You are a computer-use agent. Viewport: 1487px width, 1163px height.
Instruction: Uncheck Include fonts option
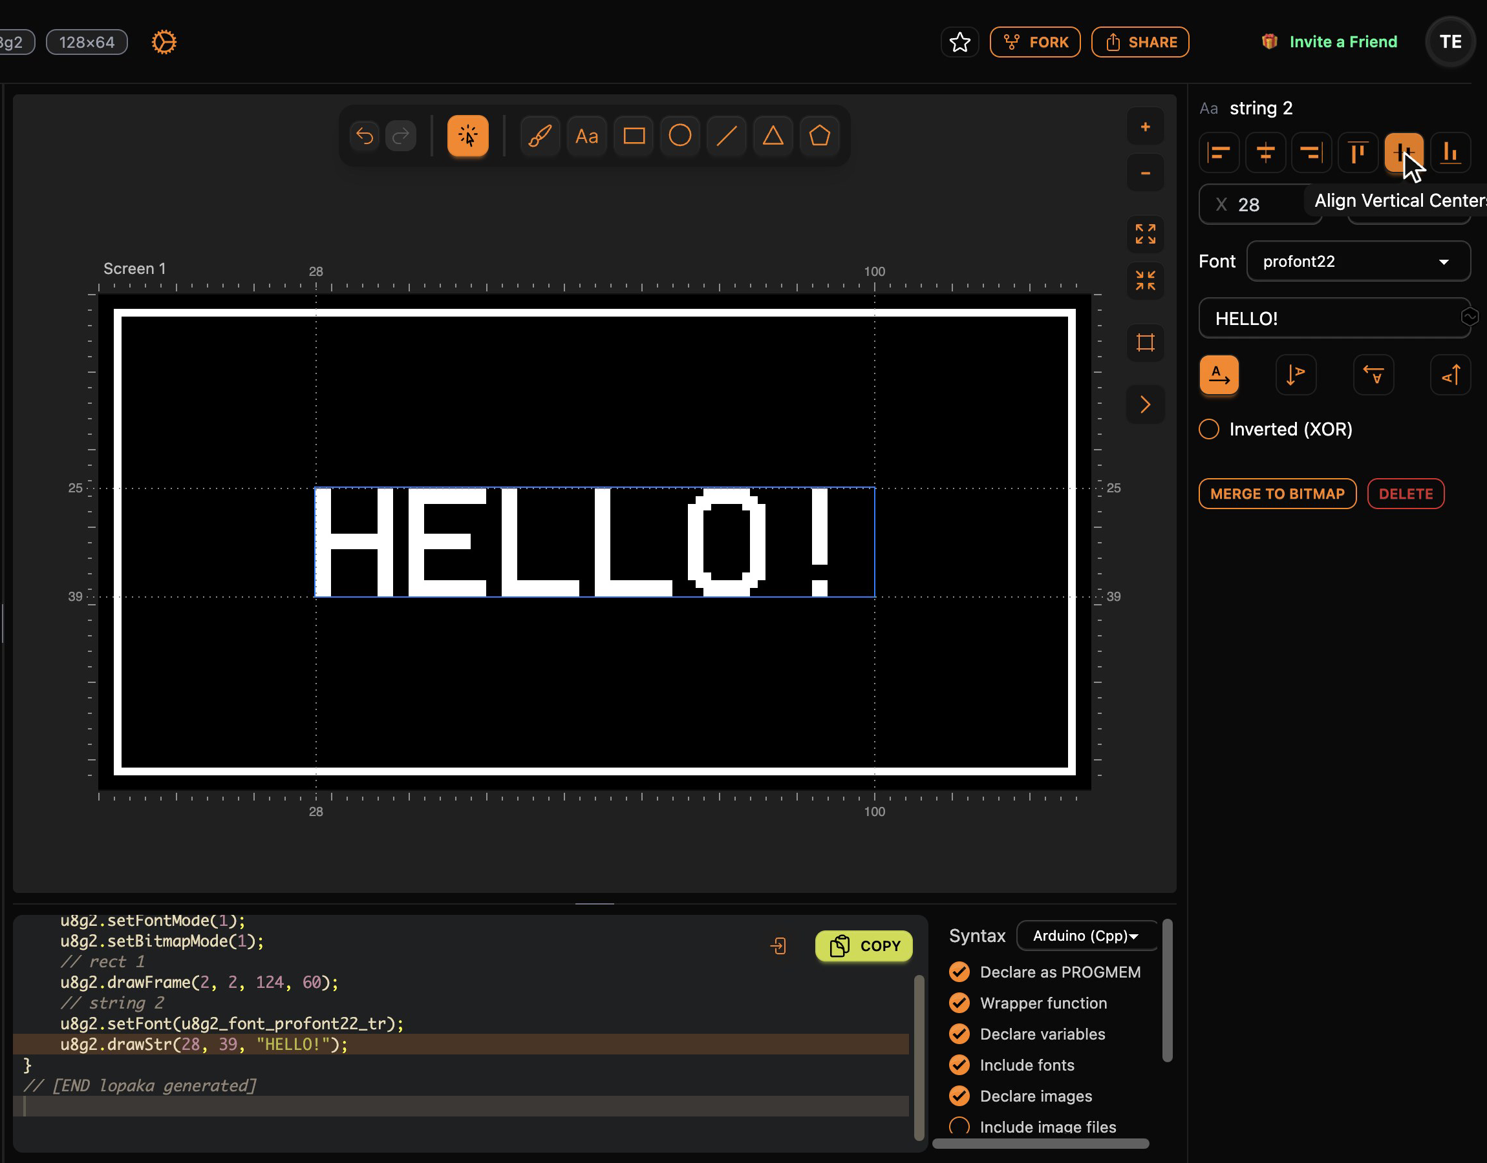point(959,1065)
